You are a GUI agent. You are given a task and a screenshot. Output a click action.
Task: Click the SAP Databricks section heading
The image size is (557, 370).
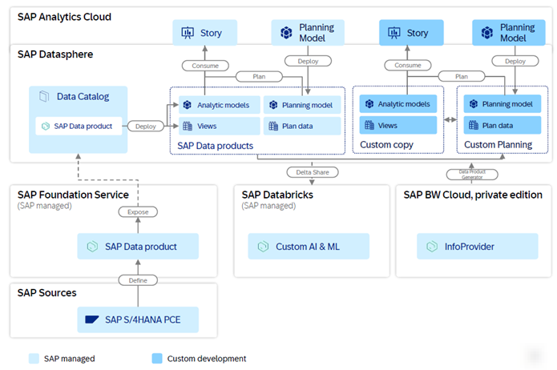click(277, 195)
